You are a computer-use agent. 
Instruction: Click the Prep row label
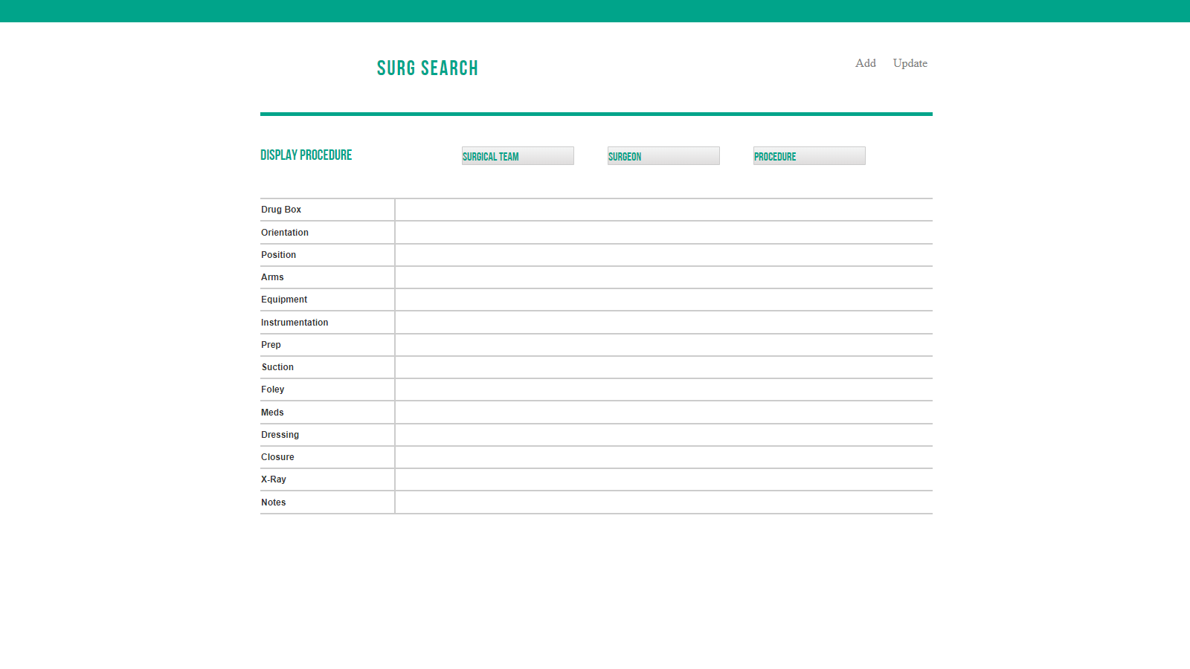(271, 345)
